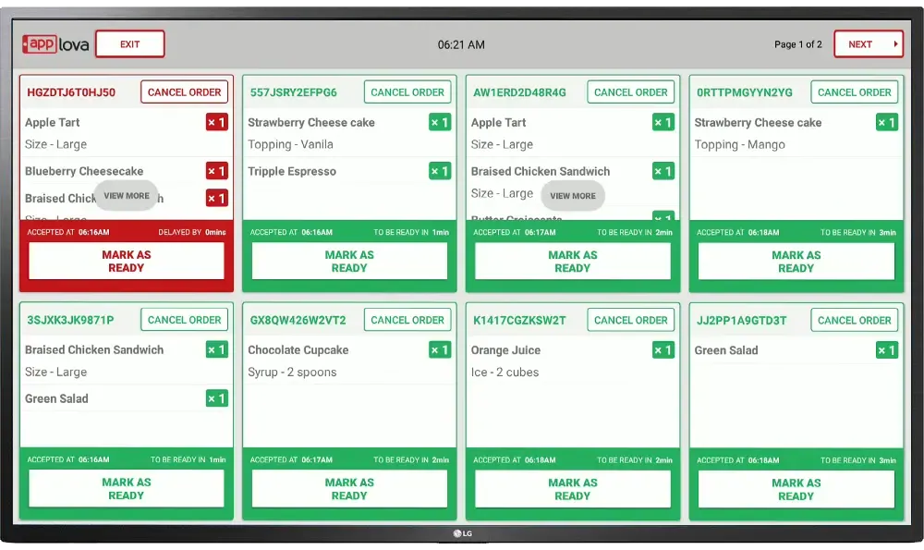Mark delayed order HGZDTJ6T0HJ50 as ready
Image resolution: width=924 pixels, height=550 pixels.
126,262
